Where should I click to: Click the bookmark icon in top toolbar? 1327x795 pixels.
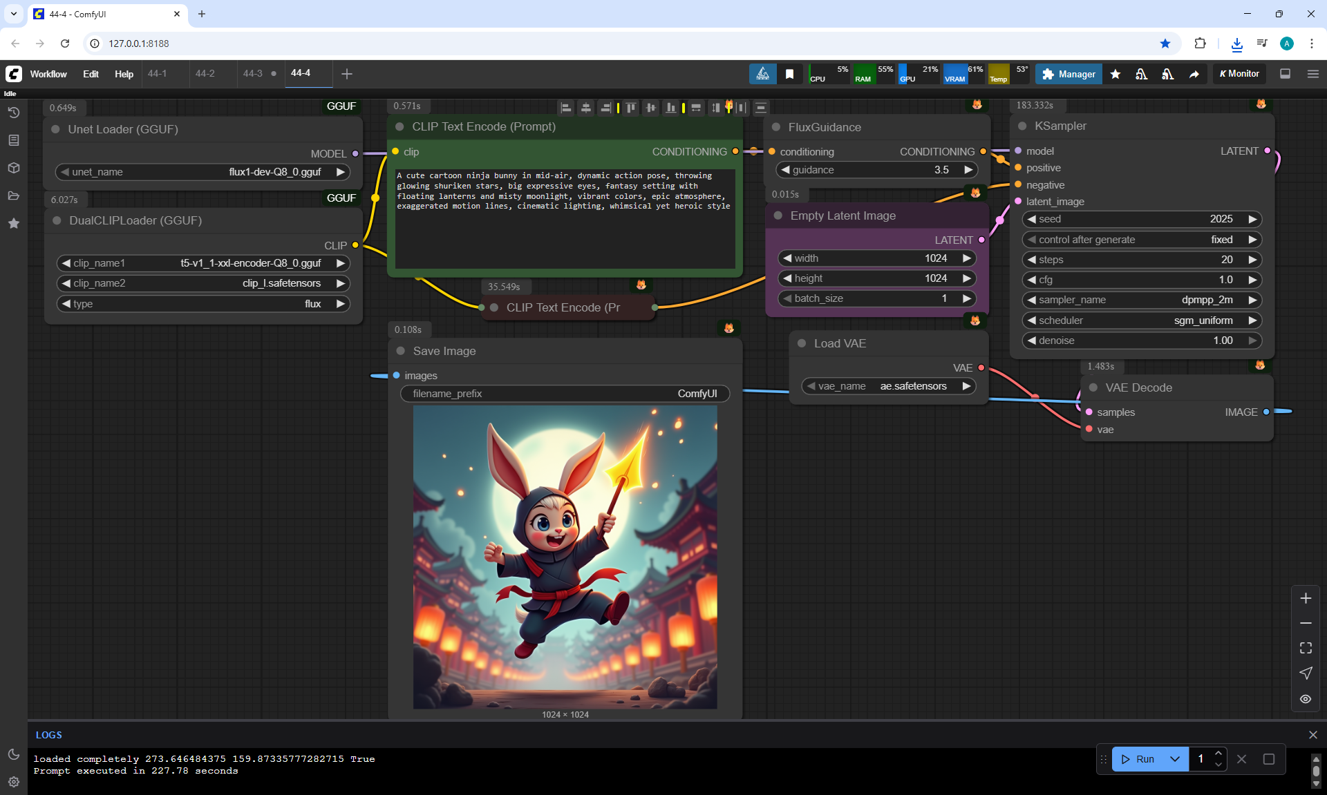point(789,74)
